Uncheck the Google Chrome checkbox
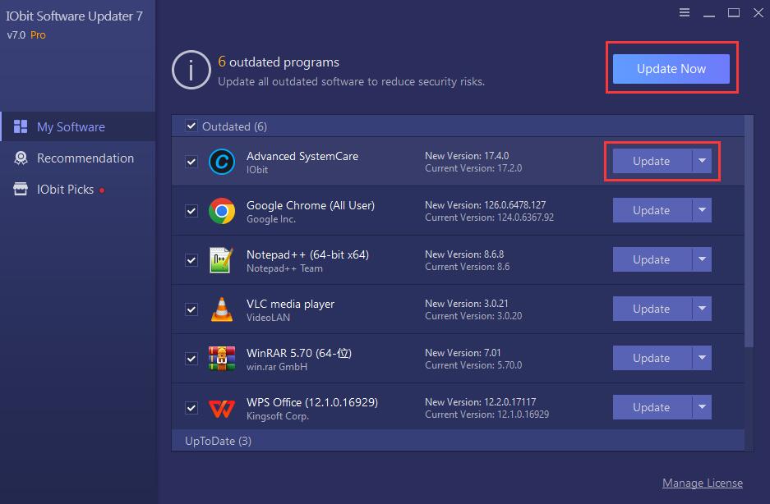This screenshot has width=770, height=504. coord(191,211)
